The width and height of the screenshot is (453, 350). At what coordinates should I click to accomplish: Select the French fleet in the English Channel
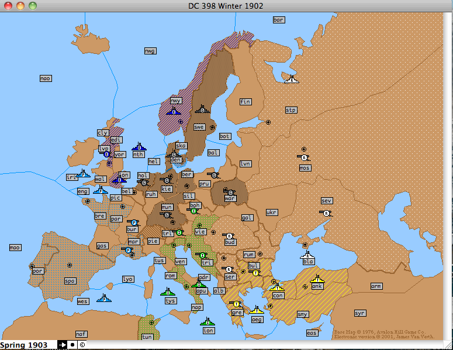click(x=101, y=190)
